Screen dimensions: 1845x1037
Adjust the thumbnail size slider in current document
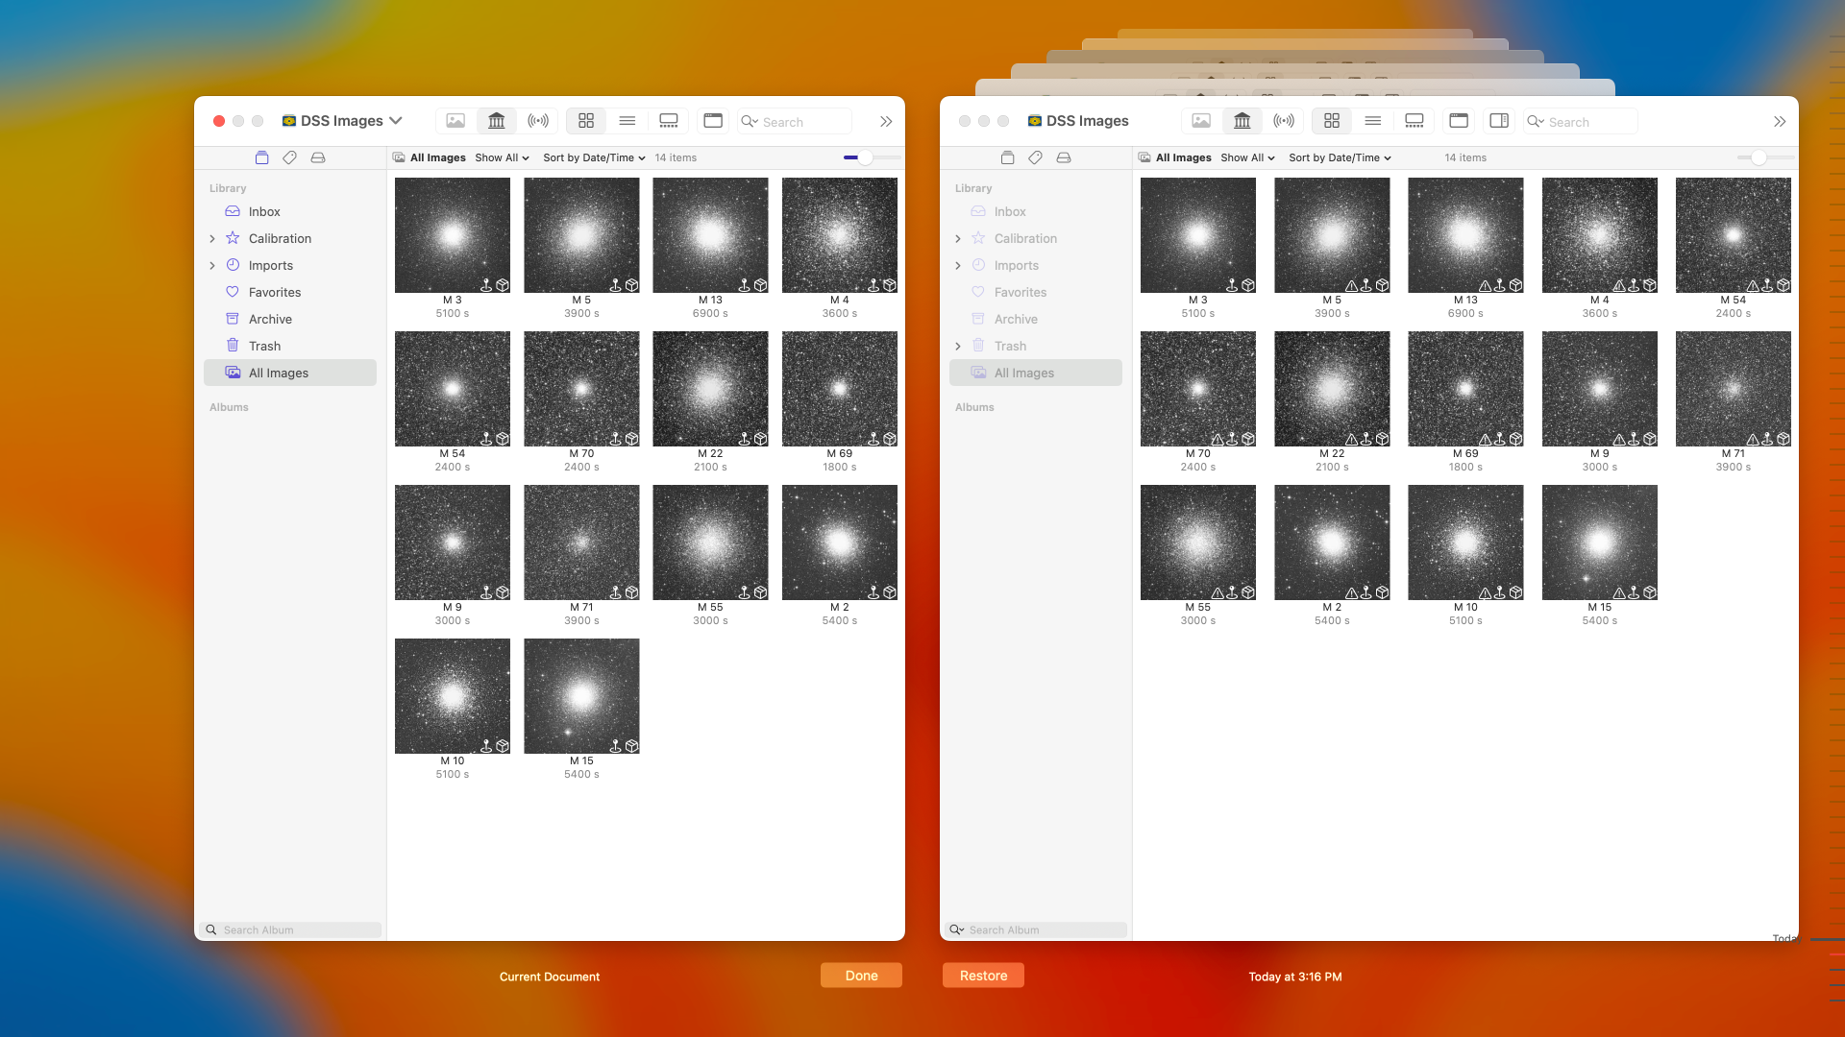[865, 157]
